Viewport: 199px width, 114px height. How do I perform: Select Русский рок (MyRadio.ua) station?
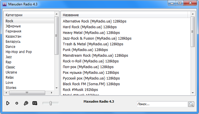91,78
